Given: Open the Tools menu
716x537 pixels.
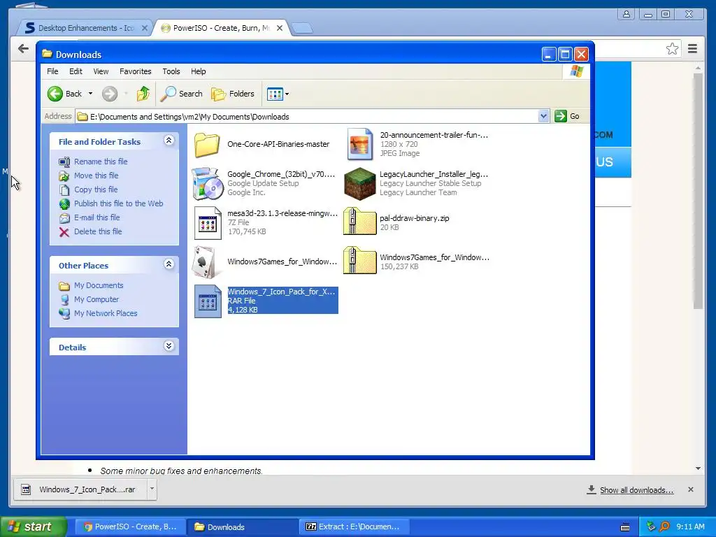Looking at the screenshot, I should coord(171,71).
